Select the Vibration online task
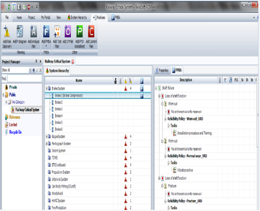260x211 pixels. tap(185, 170)
